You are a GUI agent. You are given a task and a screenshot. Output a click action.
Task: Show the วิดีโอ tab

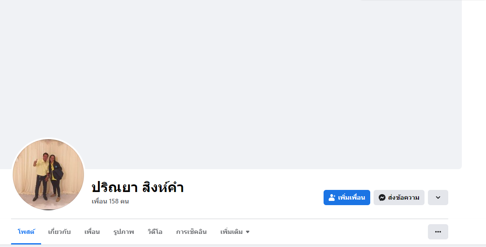[155, 232]
